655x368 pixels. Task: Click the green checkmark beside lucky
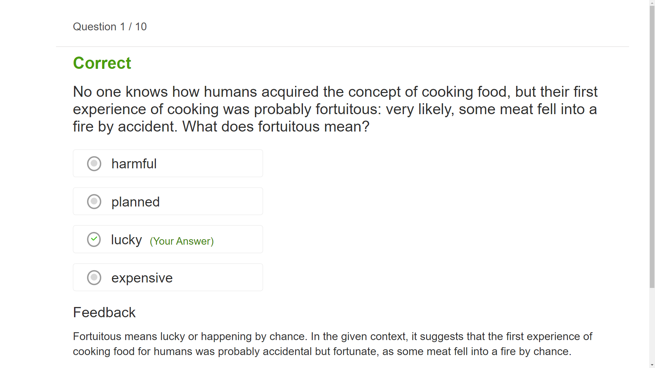tap(94, 239)
